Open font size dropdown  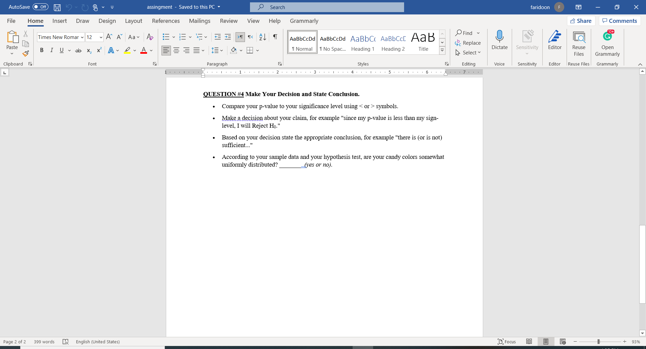[x=101, y=37]
